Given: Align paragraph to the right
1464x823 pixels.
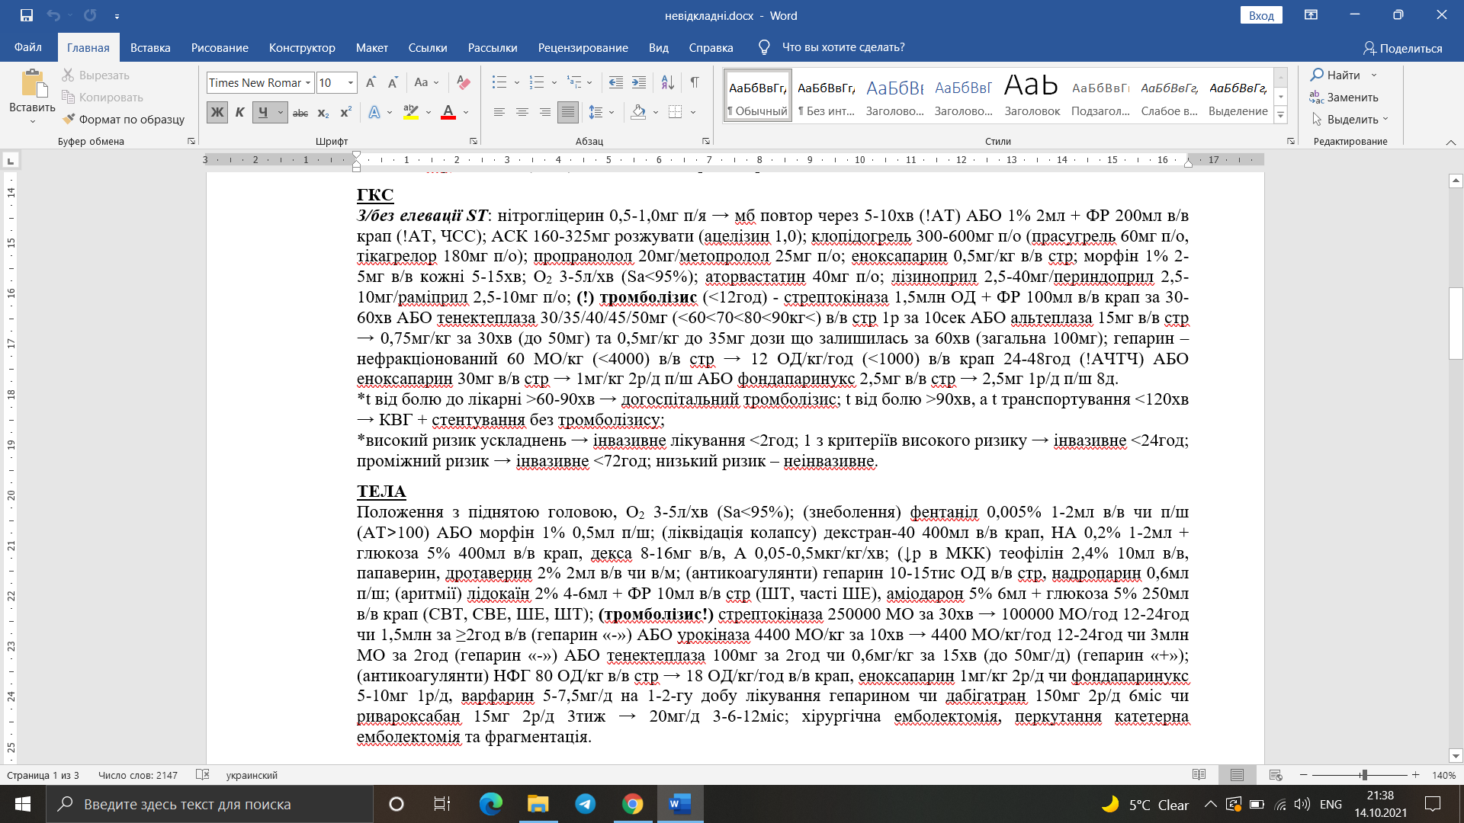Looking at the screenshot, I should click(545, 113).
